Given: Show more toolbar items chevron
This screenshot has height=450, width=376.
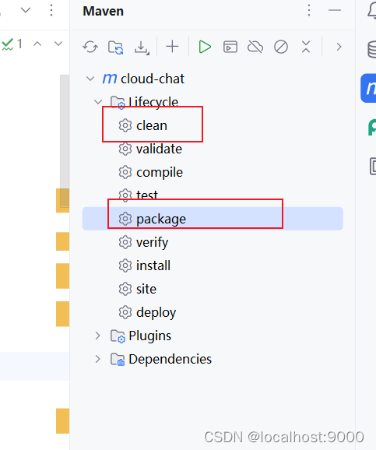Looking at the screenshot, I should pos(339,47).
